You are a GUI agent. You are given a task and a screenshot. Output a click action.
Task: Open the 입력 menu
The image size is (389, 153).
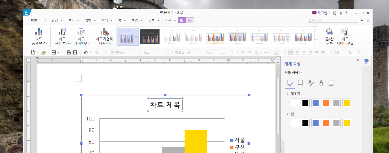click(x=88, y=20)
